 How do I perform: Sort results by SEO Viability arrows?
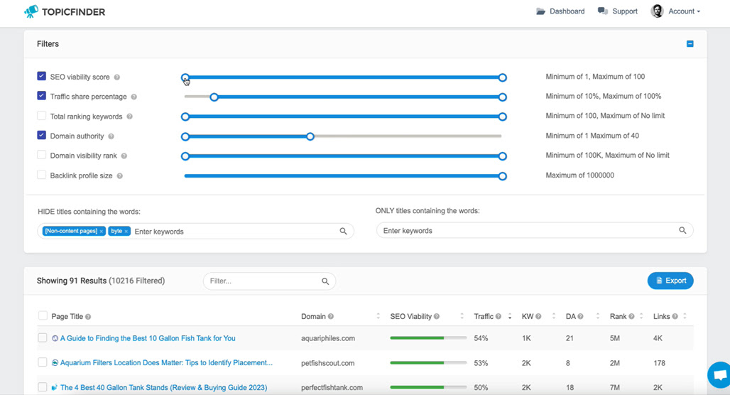coord(462,316)
